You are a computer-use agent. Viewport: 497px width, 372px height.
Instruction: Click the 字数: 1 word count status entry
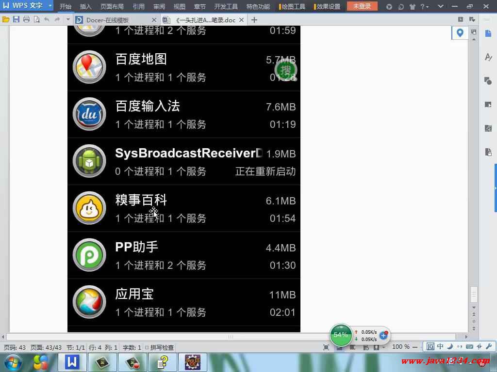[132, 347]
